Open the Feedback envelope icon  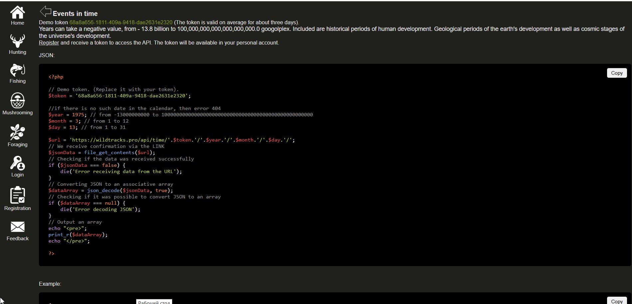[x=17, y=227]
